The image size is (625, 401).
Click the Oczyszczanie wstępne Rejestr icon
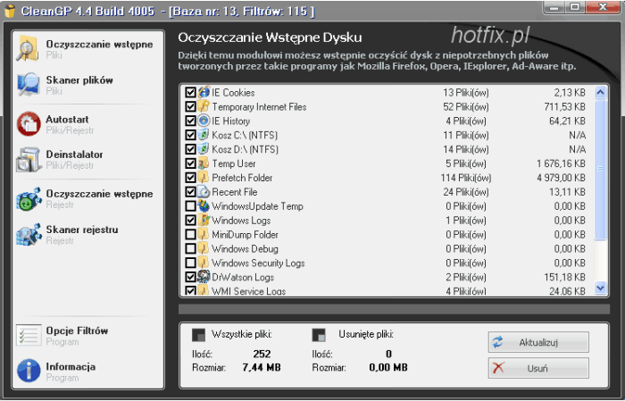coord(29,198)
